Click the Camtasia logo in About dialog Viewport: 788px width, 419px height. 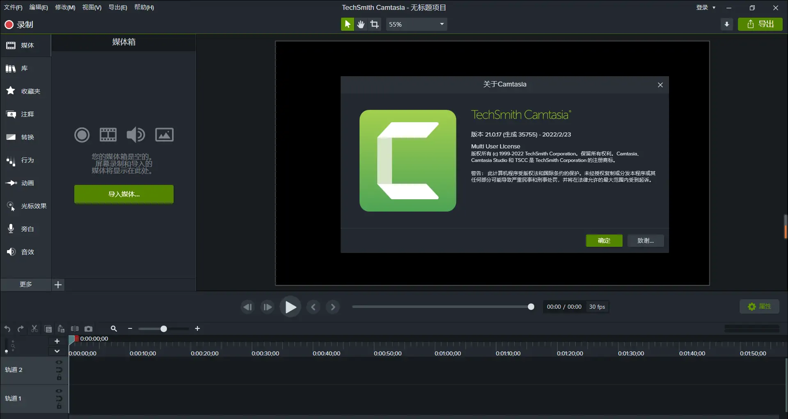coord(408,161)
